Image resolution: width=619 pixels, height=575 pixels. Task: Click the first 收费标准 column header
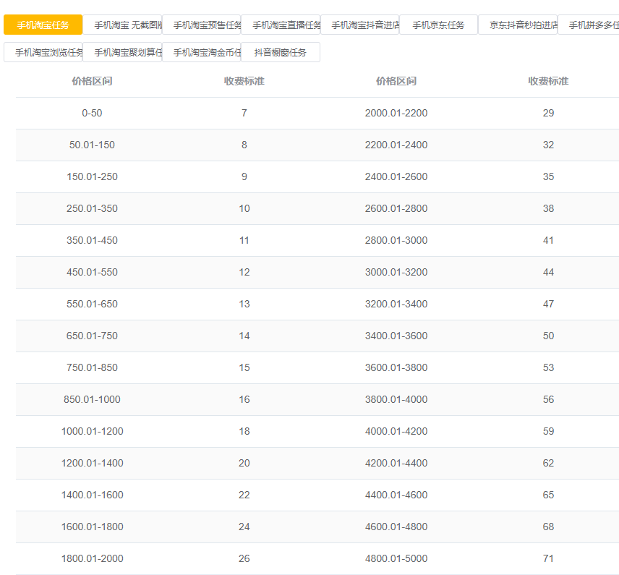244,81
